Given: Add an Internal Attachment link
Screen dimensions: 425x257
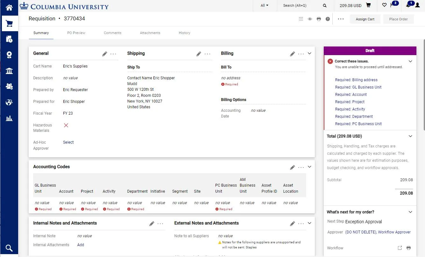Looking at the screenshot, I should click(81, 245).
